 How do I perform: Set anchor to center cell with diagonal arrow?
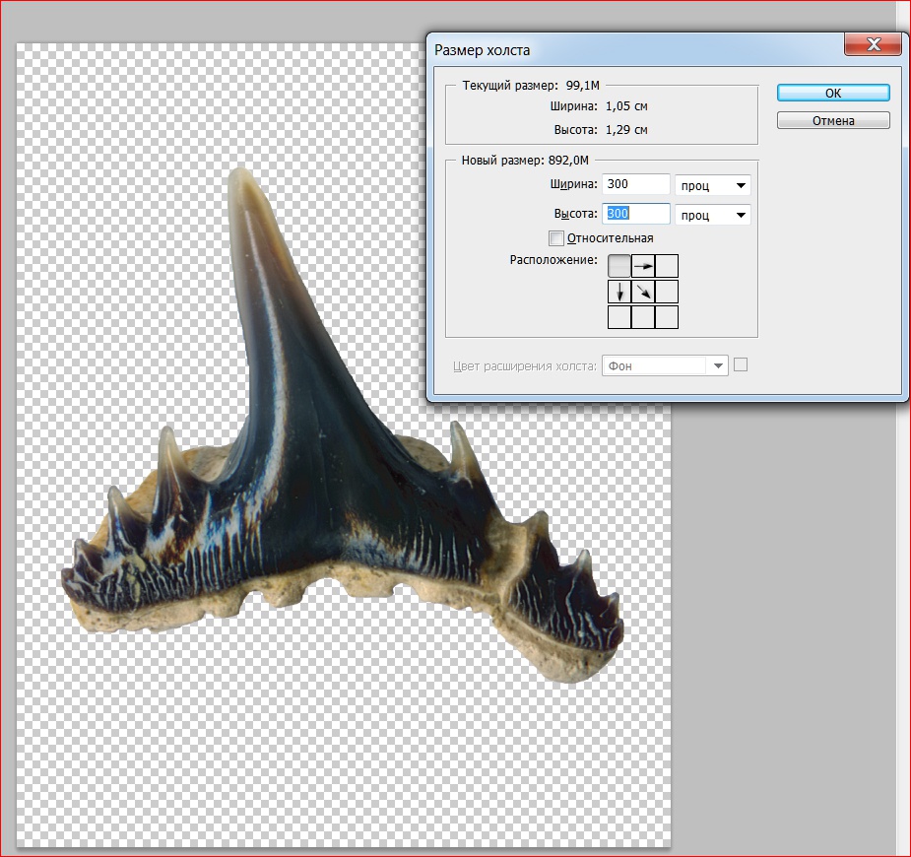(643, 292)
